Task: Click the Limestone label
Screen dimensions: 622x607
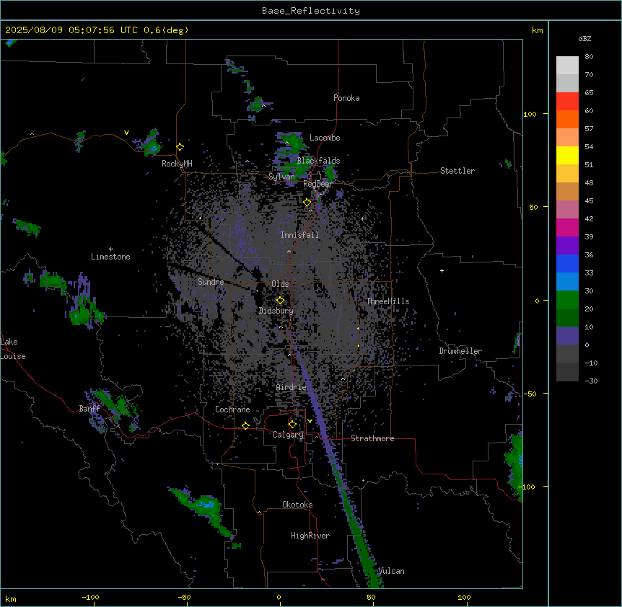Action: coord(110,257)
